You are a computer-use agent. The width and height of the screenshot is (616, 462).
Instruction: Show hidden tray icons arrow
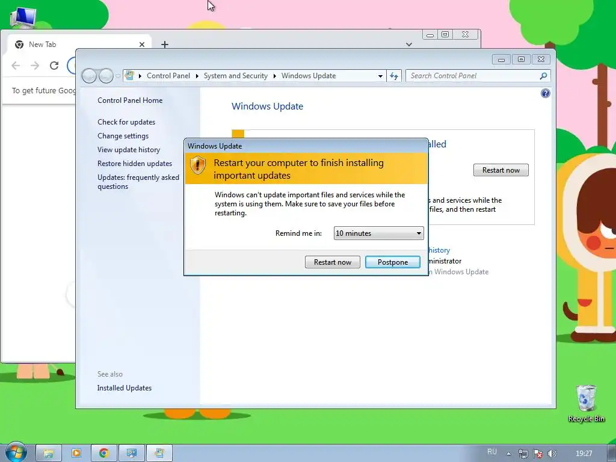tap(508, 454)
